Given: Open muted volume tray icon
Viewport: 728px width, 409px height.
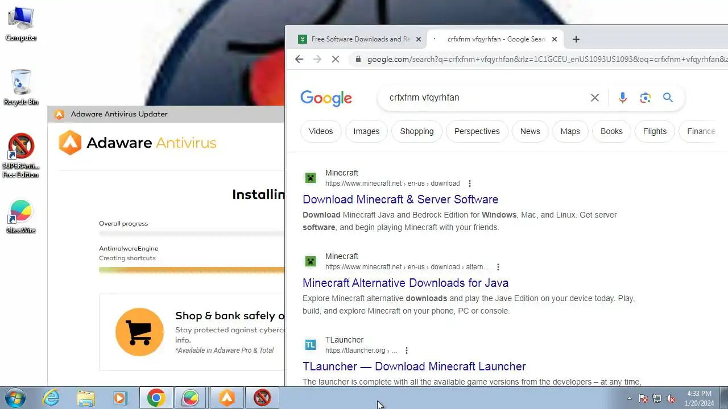Looking at the screenshot, I should coord(671,398).
